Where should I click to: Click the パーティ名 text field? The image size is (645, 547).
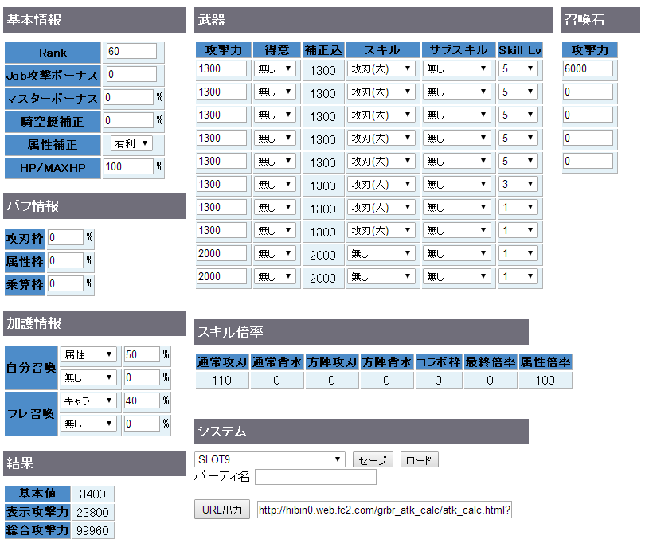(315, 477)
